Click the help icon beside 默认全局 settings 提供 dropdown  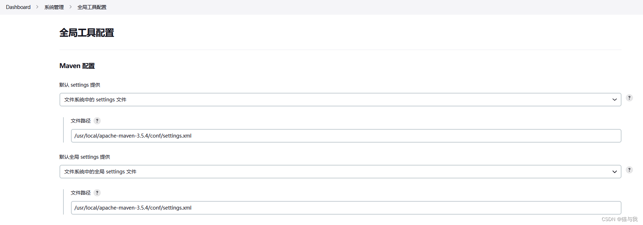click(629, 170)
